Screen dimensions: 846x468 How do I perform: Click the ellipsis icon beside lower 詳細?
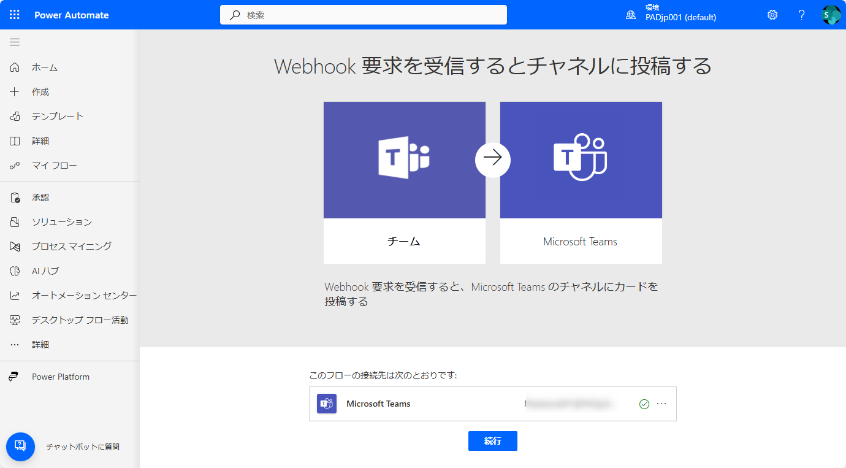pyautogui.click(x=15, y=345)
